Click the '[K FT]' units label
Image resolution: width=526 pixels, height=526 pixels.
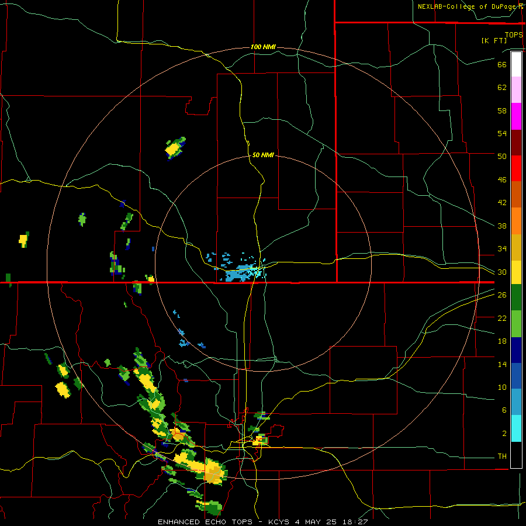(494, 40)
